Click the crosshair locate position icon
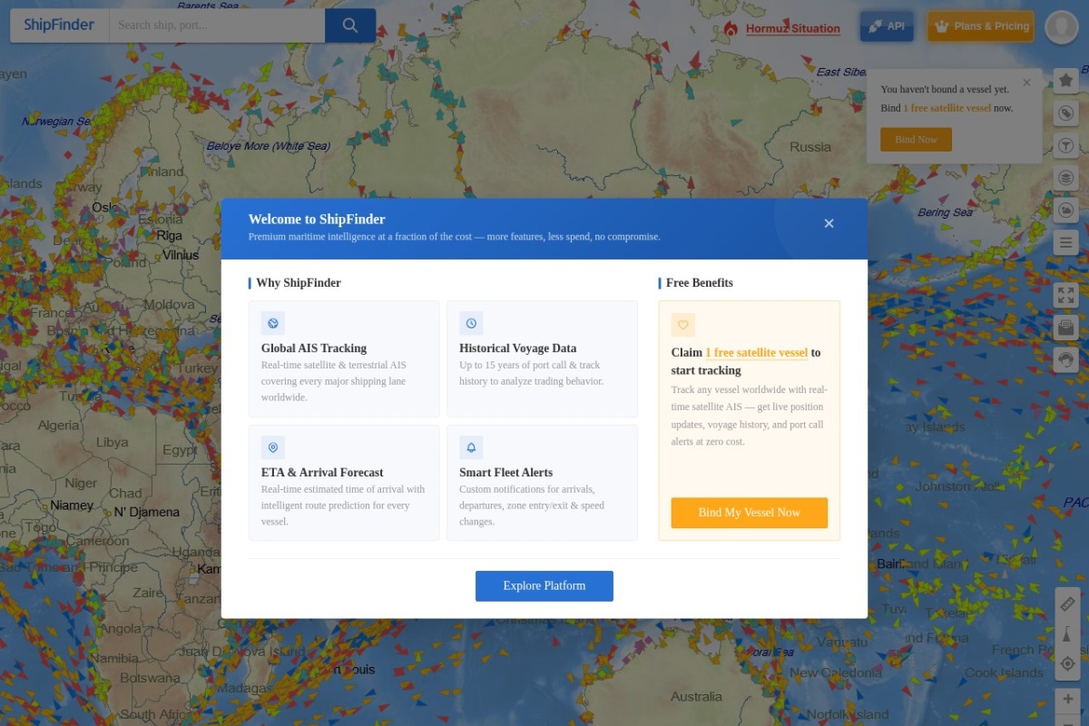 point(1067,663)
